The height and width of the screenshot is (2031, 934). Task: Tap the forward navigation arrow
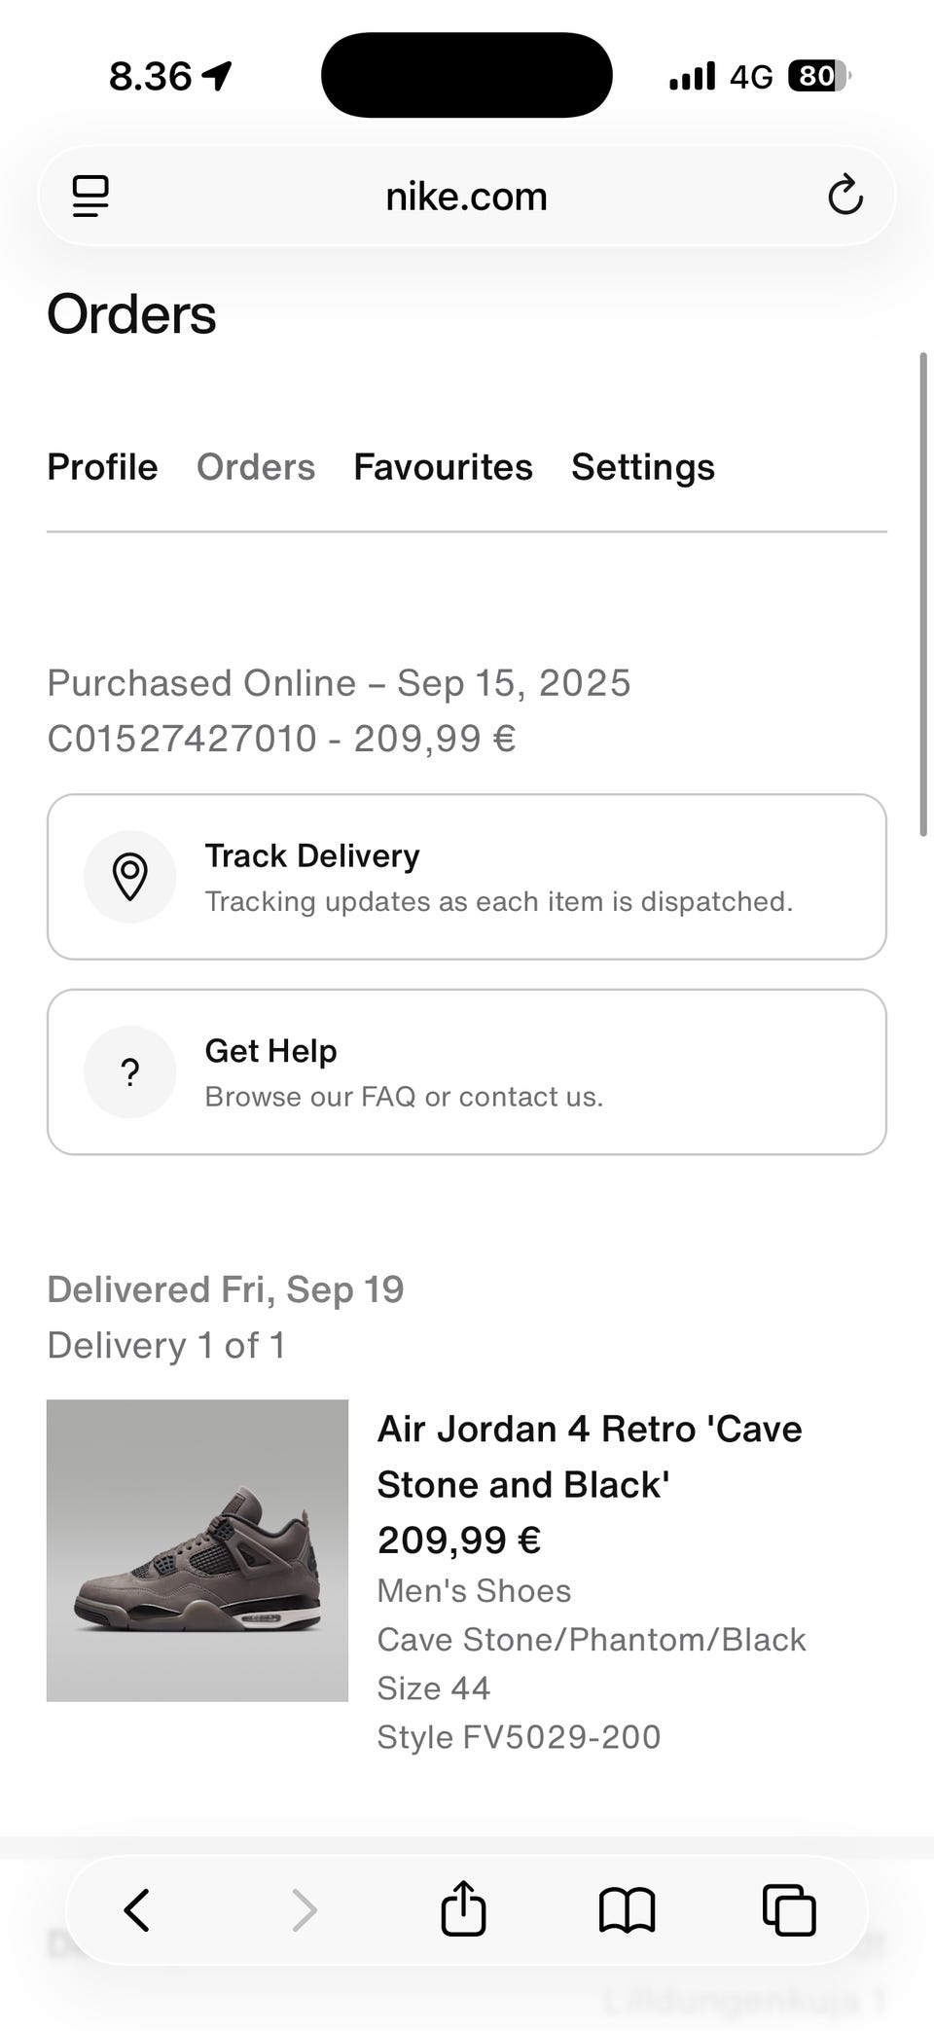[305, 1909]
